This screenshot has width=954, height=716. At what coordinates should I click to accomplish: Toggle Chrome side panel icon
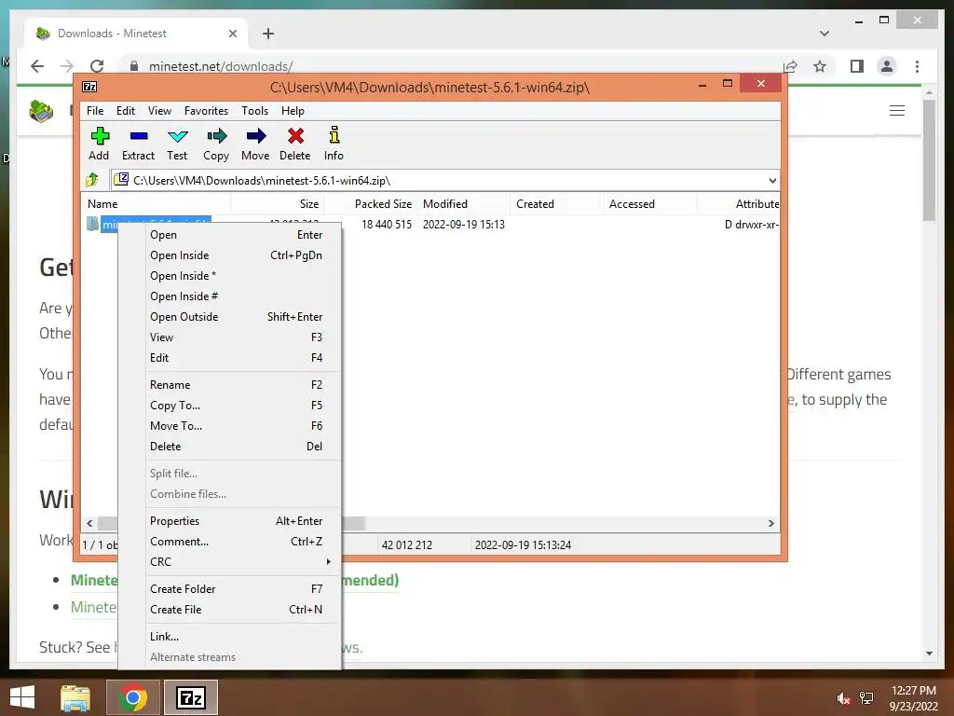(857, 66)
